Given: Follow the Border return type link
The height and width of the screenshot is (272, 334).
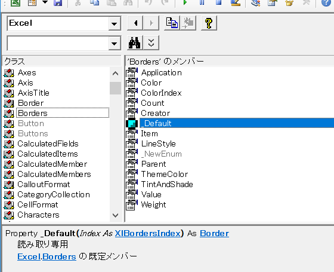Looking at the screenshot, I should [214, 233].
